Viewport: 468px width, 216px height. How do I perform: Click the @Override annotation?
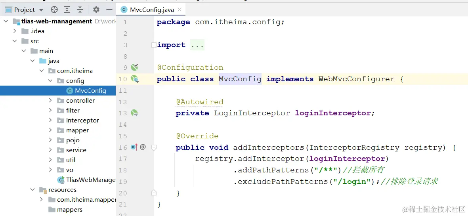point(197,136)
